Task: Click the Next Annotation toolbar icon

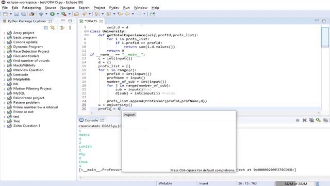Action: point(97,14)
